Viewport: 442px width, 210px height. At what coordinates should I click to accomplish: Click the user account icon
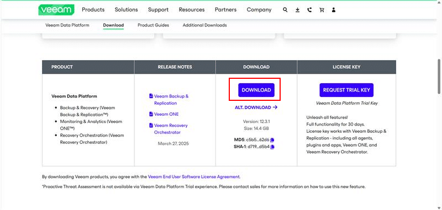(x=334, y=10)
